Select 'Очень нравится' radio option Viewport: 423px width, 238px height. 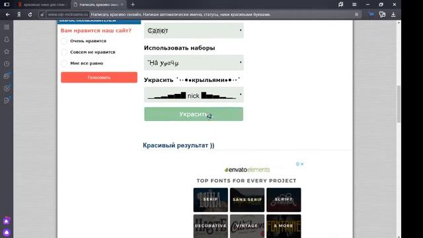coord(64,41)
